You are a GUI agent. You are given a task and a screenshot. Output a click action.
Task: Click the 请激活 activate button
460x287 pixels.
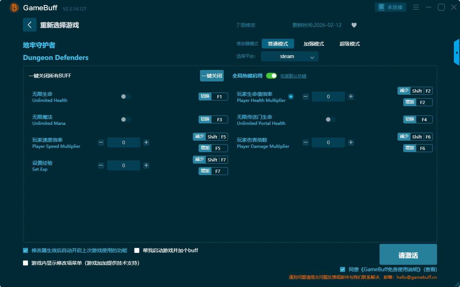[408, 255]
